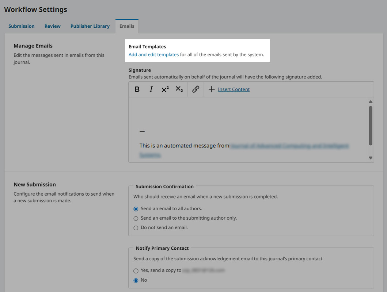The image size is (387, 292).
Task: Click the signature editor scroll up arrow
Action: [x=371, y=102]
